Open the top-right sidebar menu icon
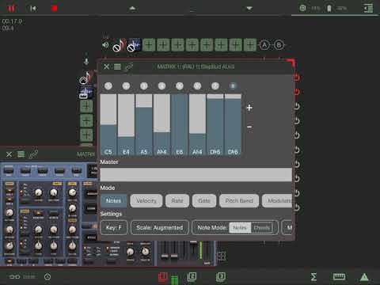Image resolution: width=380 pixels, height=285 pixels. tap(369, 9)
